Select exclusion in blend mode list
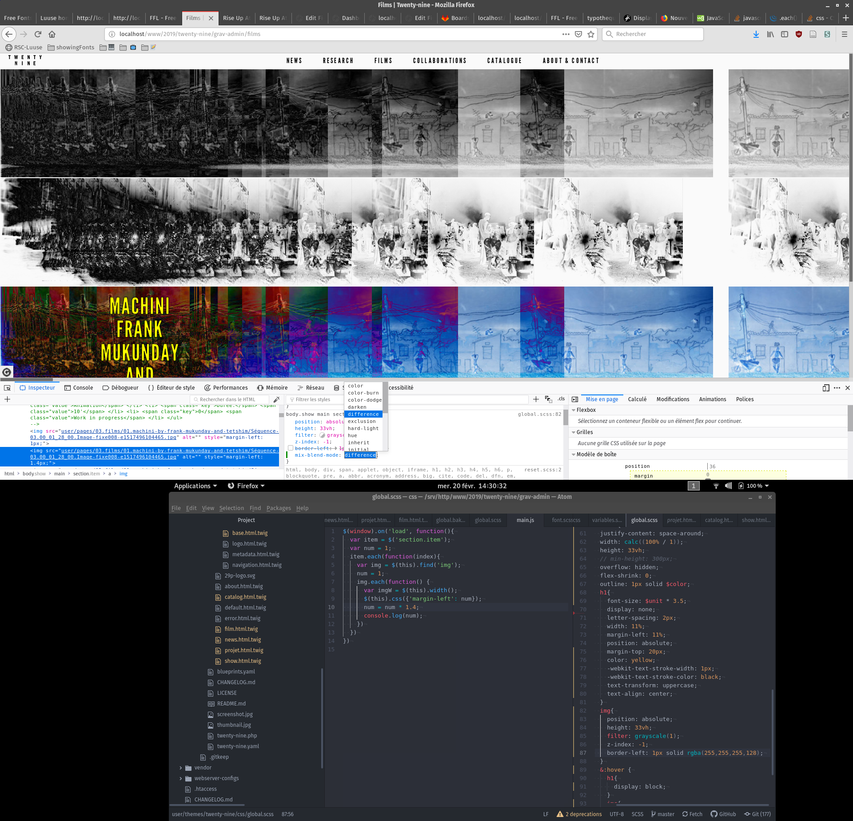This screenshot has width=853, height=821. click(362, 421)
